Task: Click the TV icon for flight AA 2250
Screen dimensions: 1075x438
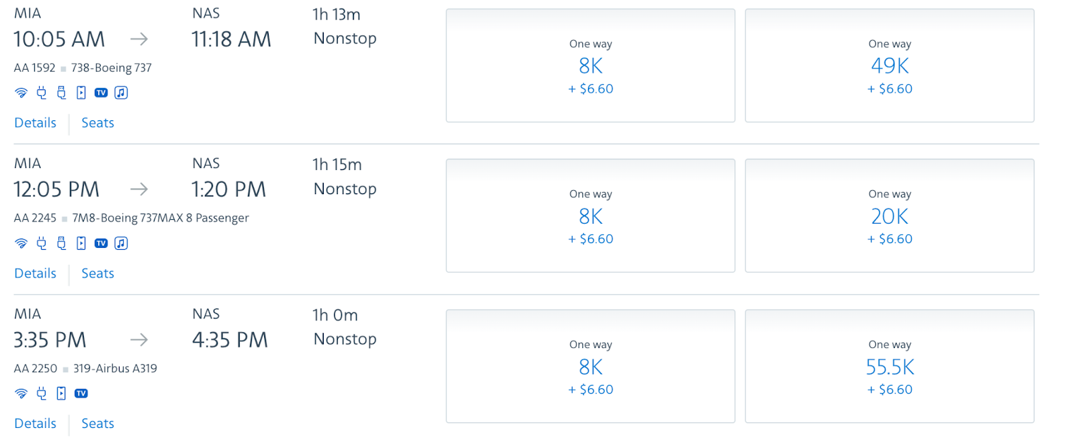Action: (81, 394)
